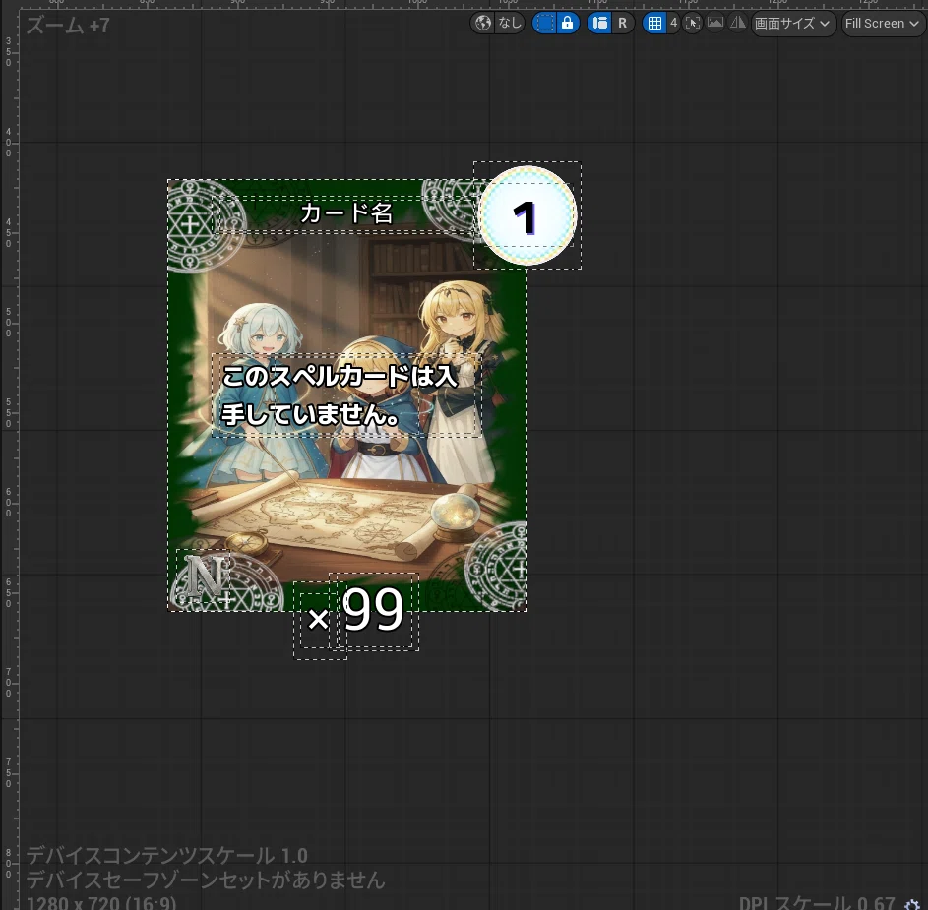Open the grid snap size value 4
Viewport: 928px width, 910px height.
click(673, 23)
